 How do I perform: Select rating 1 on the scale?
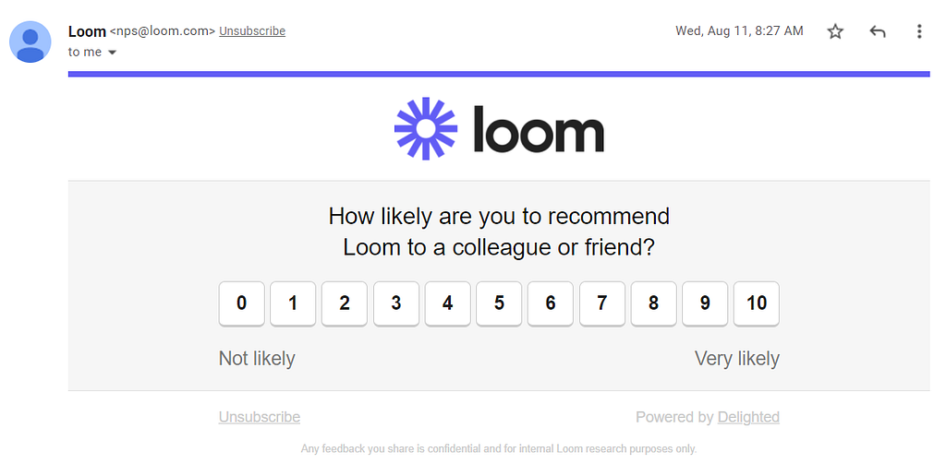tap(293, 303)
